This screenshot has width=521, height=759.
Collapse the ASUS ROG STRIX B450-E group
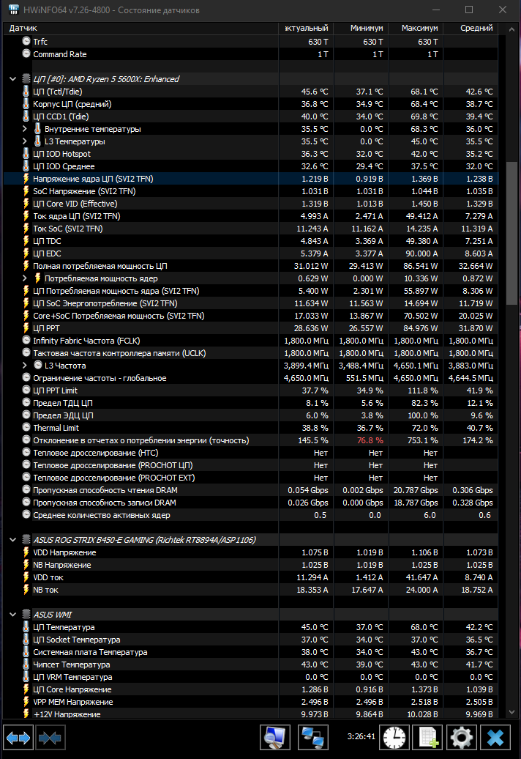click(x=12, y=540)
